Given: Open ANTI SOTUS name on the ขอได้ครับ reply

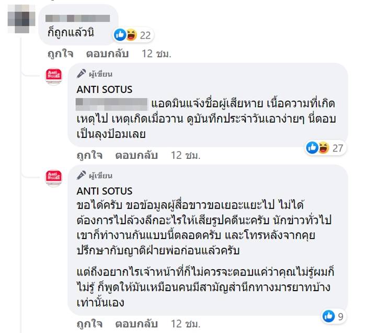Looking at the screenshot, I should [x=104, y=190].
